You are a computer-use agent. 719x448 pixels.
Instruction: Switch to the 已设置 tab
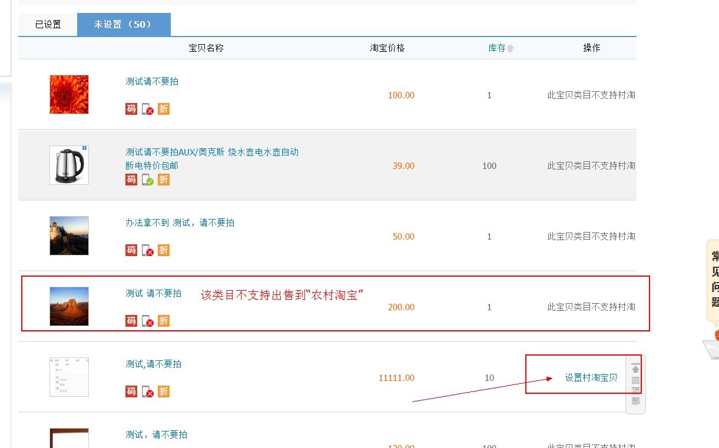point(48,25)
